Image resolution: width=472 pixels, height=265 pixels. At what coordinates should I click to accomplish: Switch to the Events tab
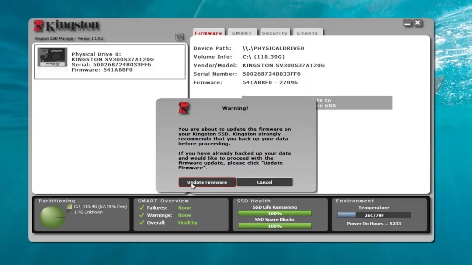tap(308, 32)
